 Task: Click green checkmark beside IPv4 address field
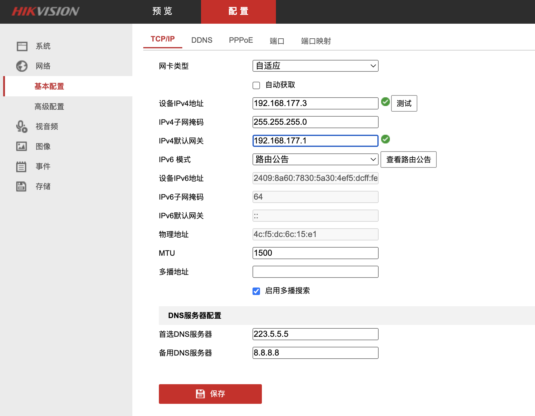(x=385, y=102)
